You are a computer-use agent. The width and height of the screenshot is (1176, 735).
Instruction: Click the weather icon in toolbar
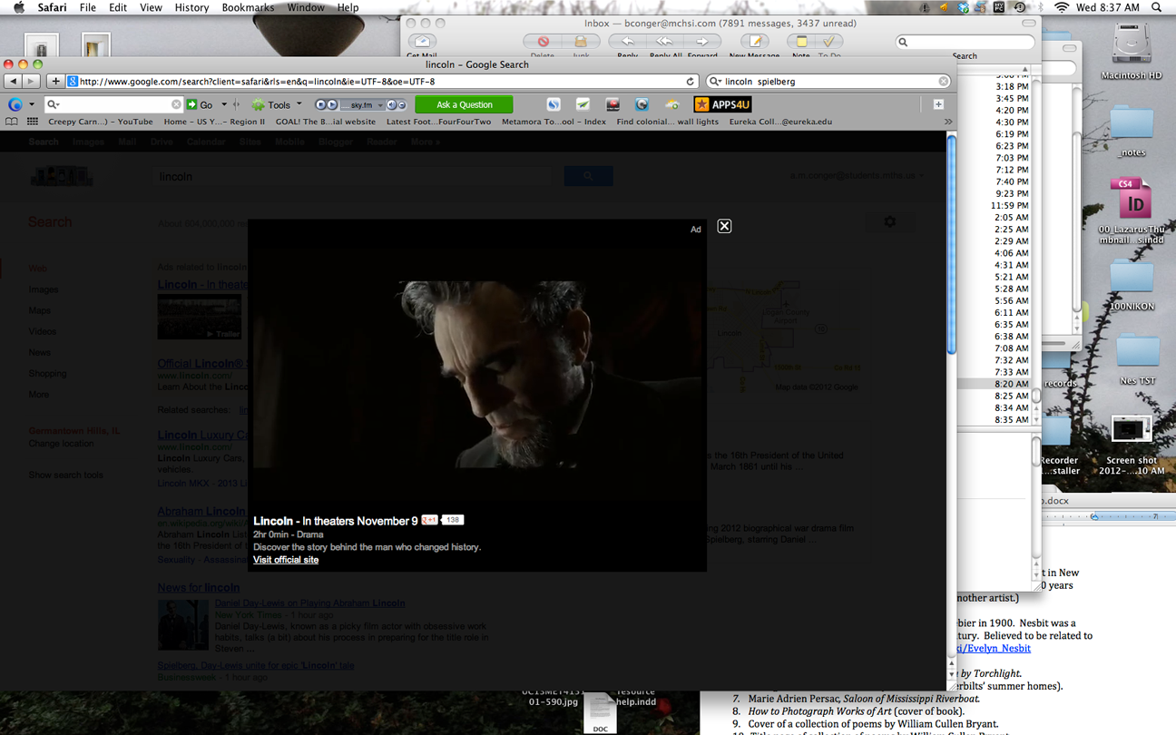(x=671, y=104)
